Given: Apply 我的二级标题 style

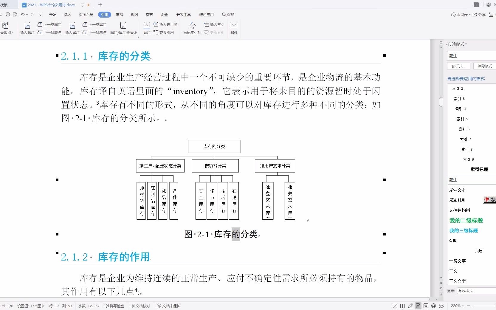Looking at the screenshot, I should pos(466,220).
